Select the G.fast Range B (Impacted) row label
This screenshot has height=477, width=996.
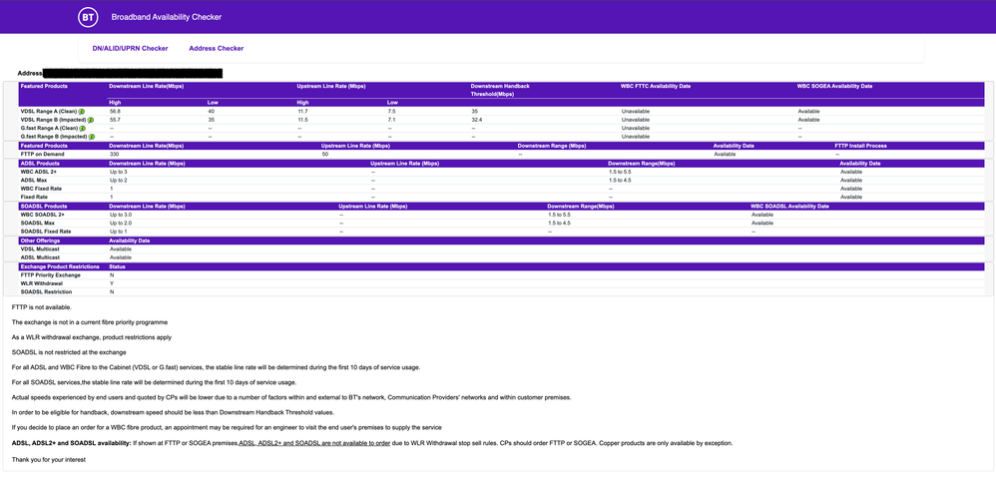click(53, 137)
